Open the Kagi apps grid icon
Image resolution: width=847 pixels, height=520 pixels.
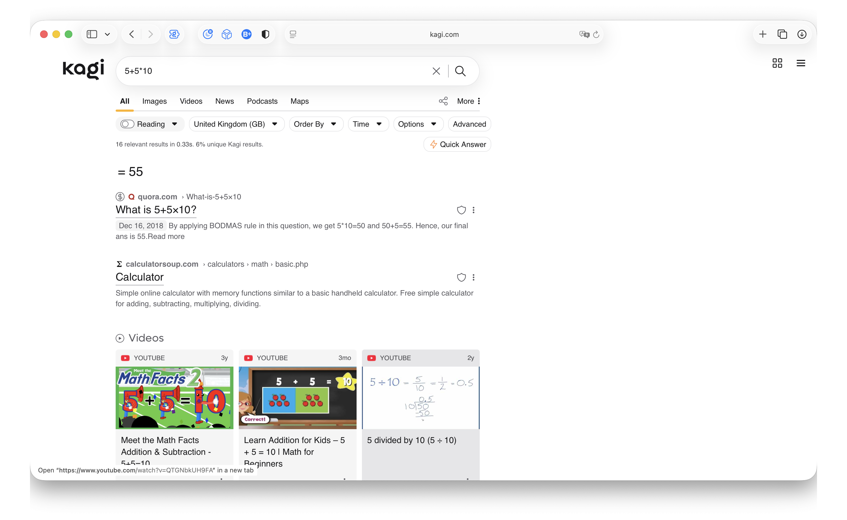coord(777,63)
